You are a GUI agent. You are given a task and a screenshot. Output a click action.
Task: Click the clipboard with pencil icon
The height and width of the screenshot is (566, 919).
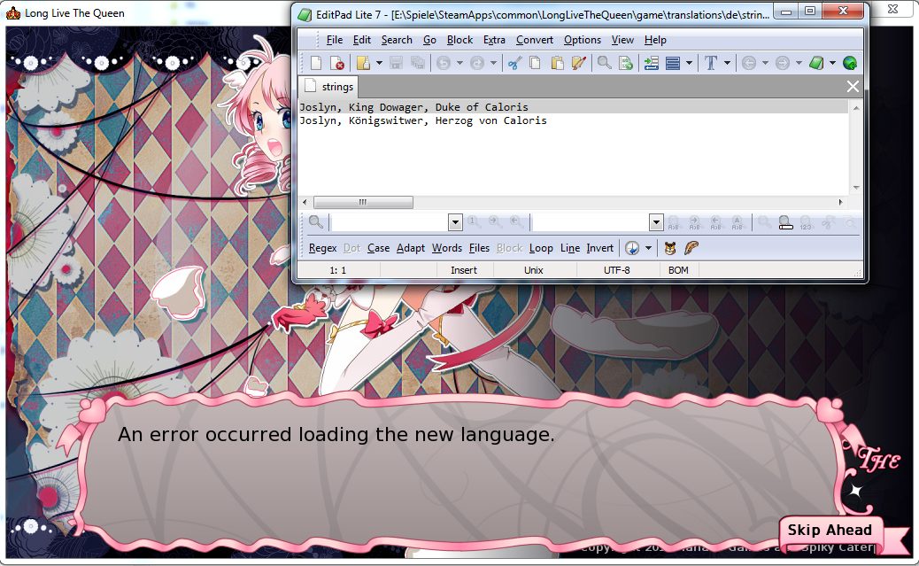coord(578,63)
